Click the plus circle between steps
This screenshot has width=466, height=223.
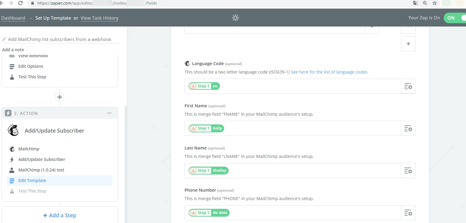tap(60, 97)
